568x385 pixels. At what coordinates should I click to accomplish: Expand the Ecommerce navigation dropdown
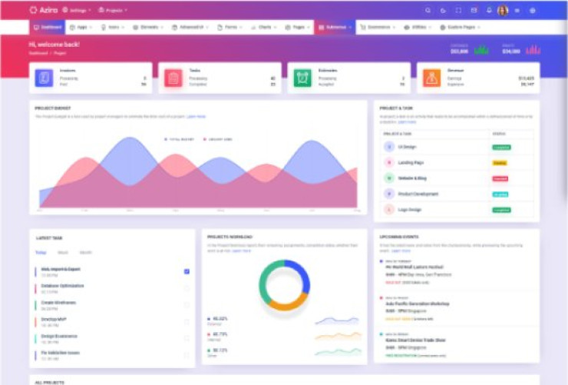[378, 27]
